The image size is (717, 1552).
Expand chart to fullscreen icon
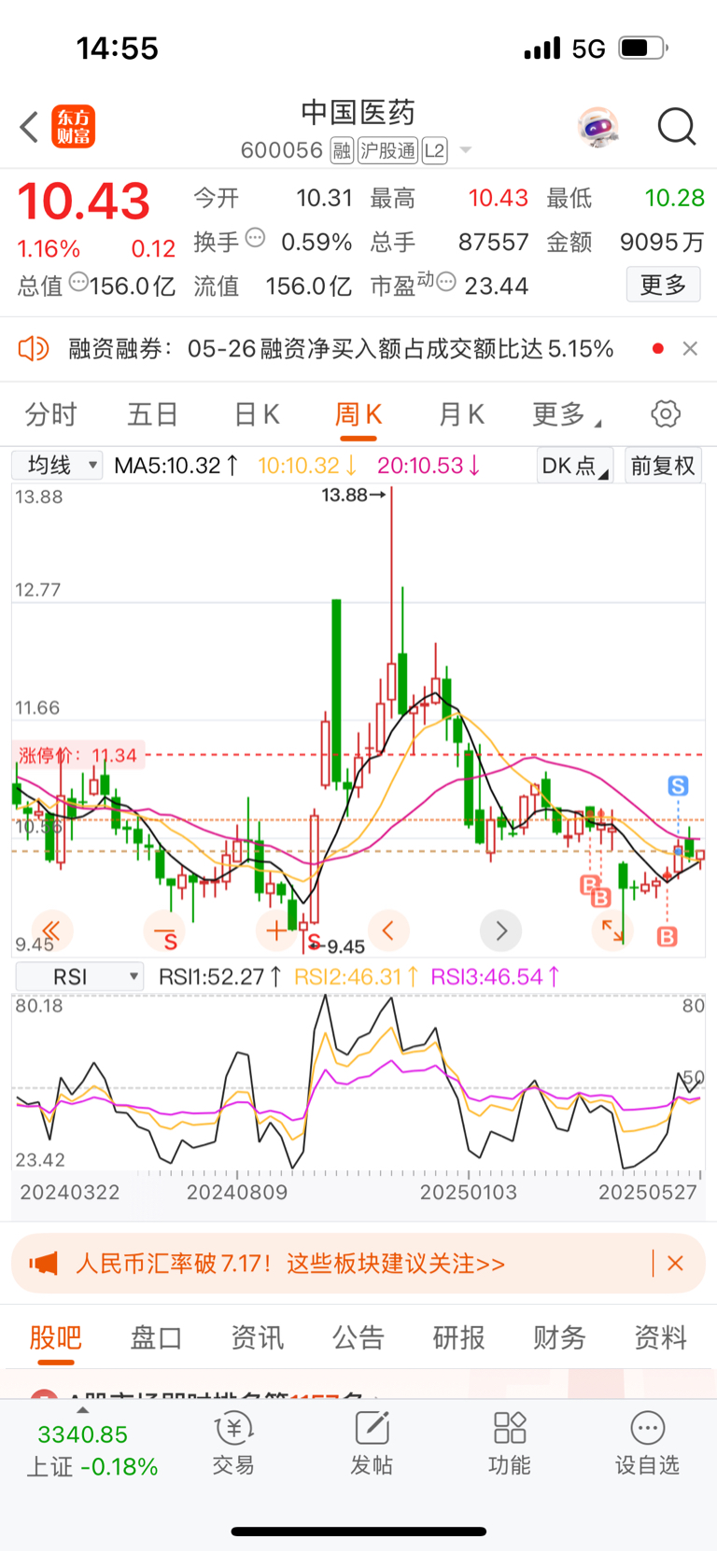(612, 930)
